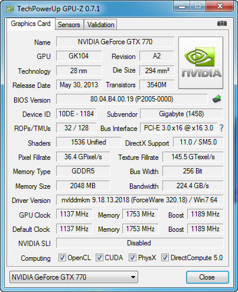Switch to the Validation tab
238x292 pixels.
[100, 25]
